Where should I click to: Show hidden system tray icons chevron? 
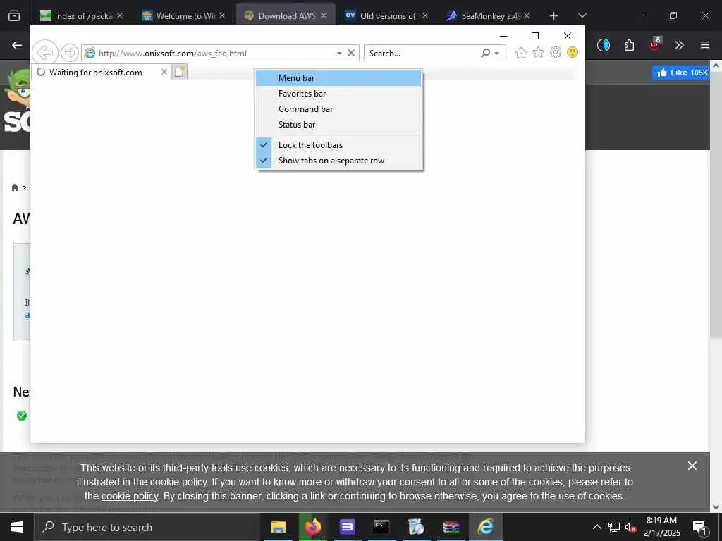[x=596, y=527]
